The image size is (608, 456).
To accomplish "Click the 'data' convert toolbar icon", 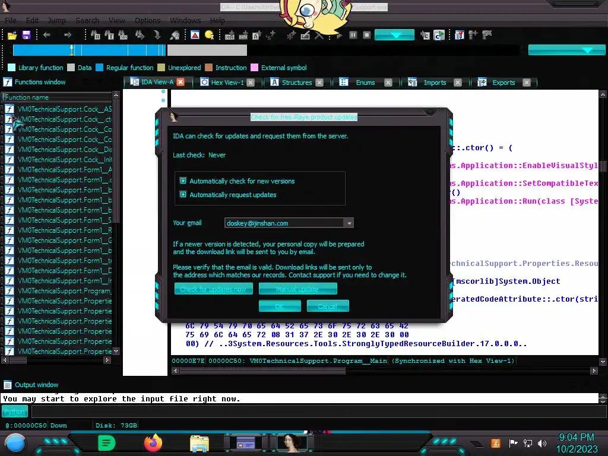I will tap(243, 36).
